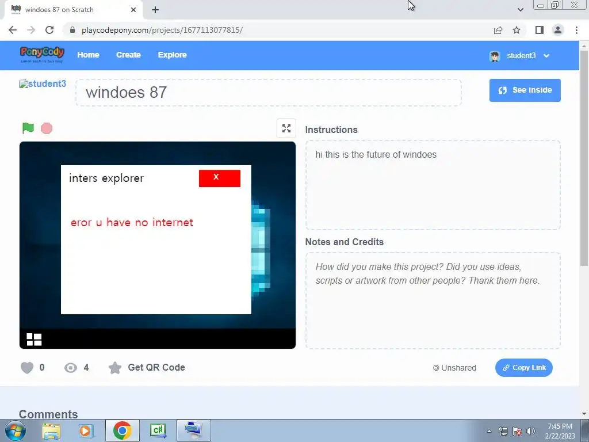The image size is (589, 442).
Task: Click the site lock icon
Action: 72,30
